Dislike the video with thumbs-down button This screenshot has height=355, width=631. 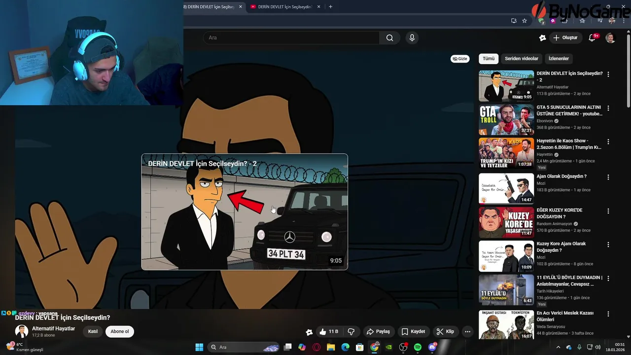[351, 332]
